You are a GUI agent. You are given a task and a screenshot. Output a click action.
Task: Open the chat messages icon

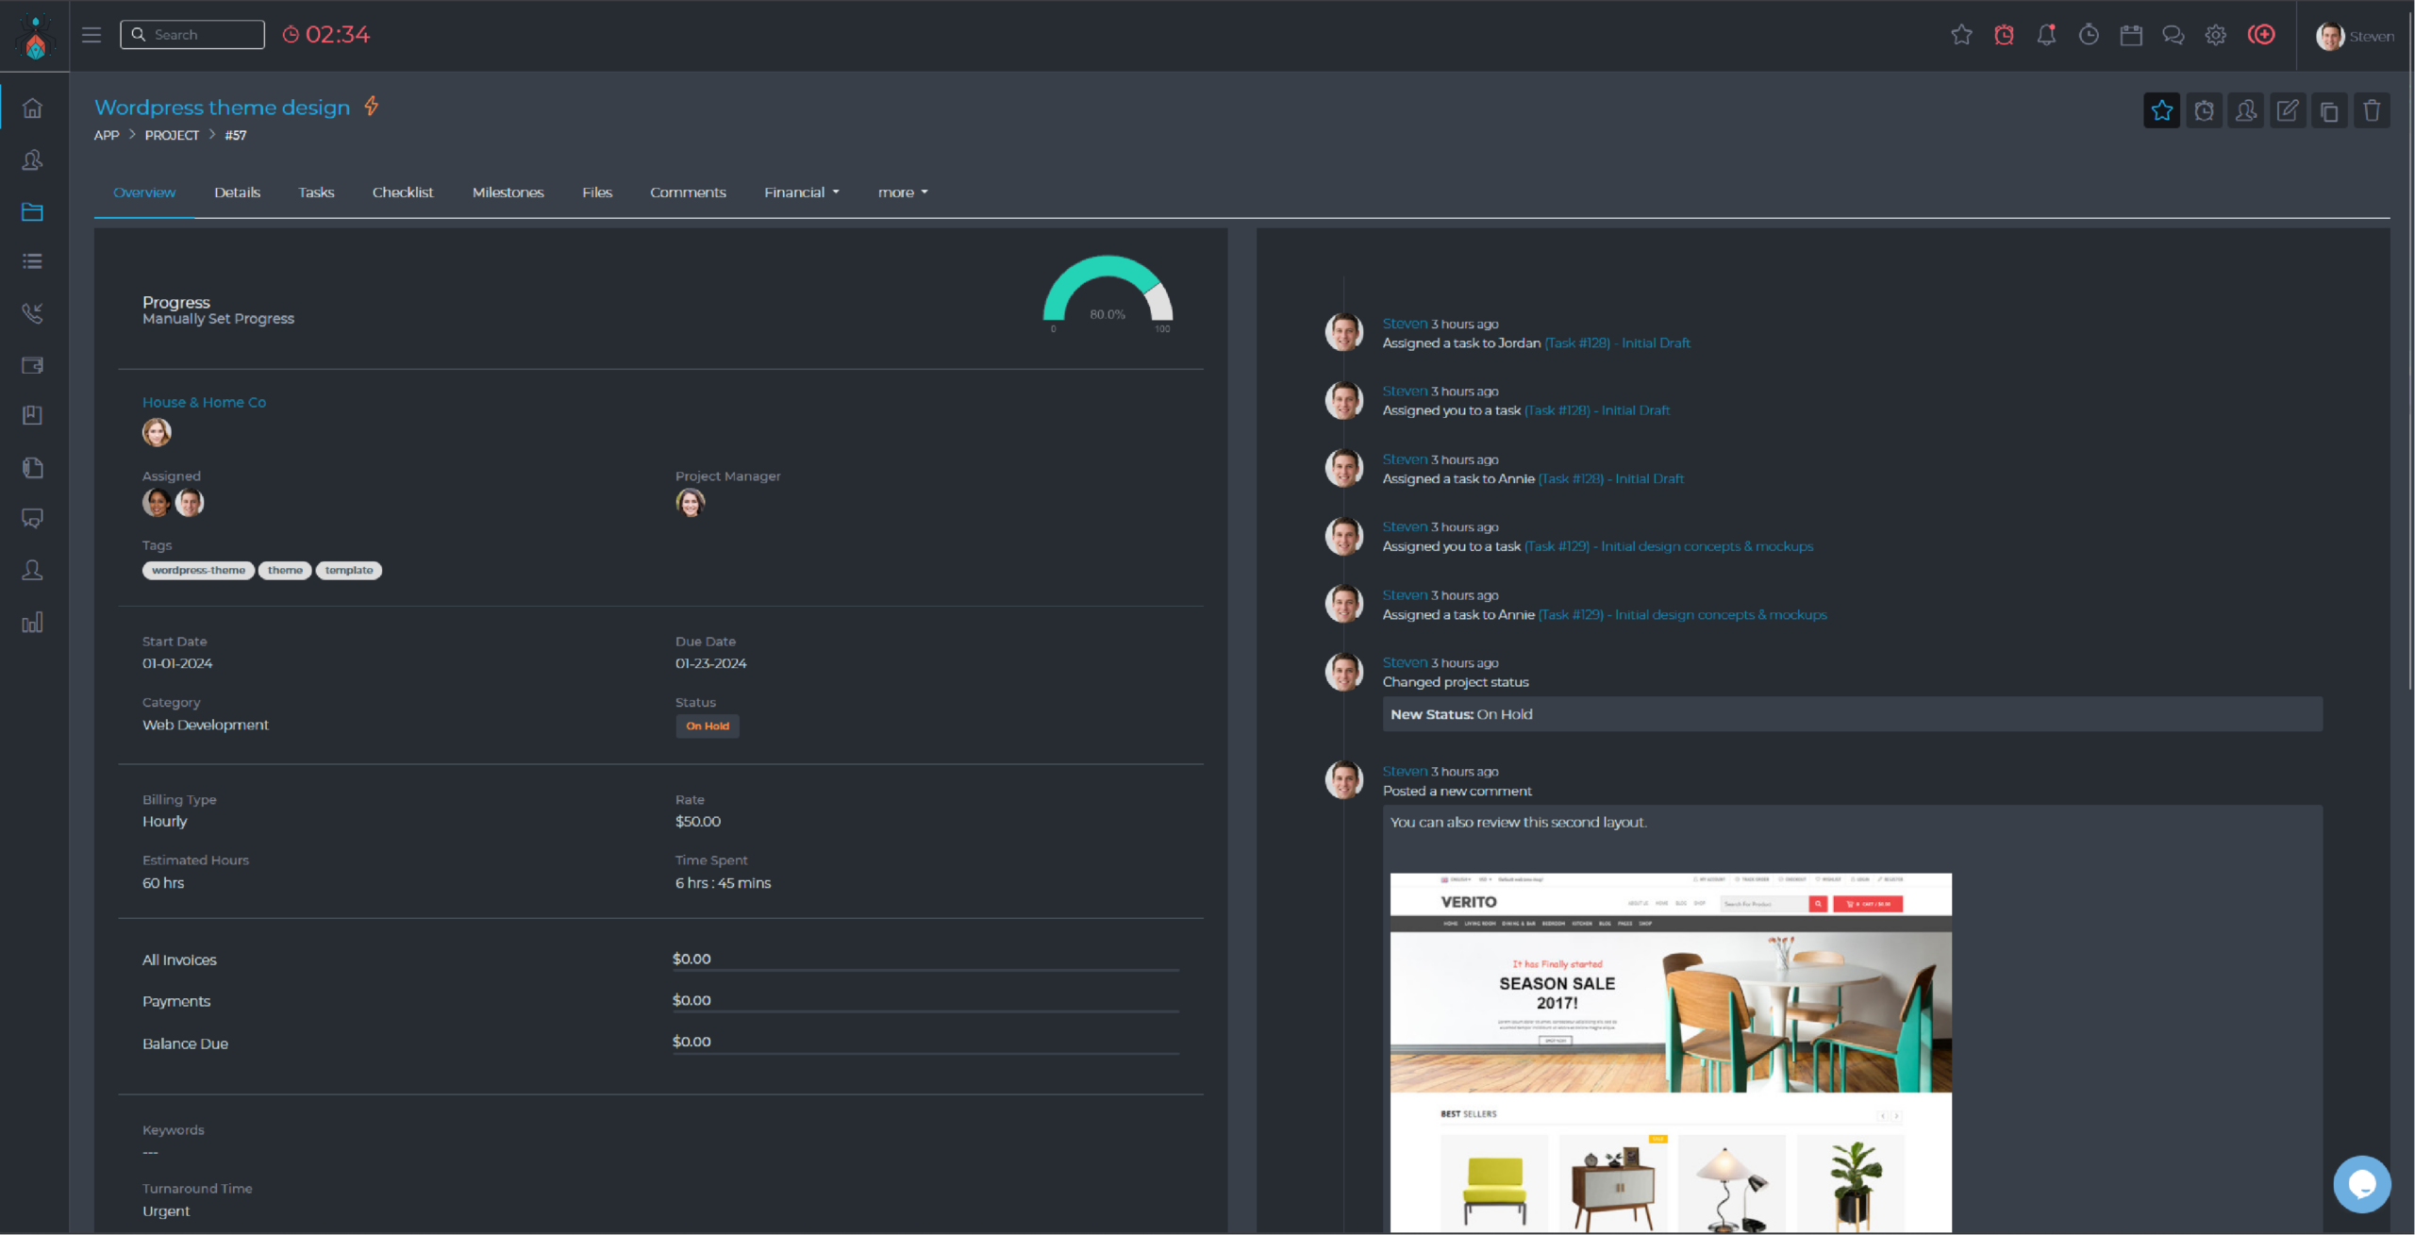tap(2173, 35)
